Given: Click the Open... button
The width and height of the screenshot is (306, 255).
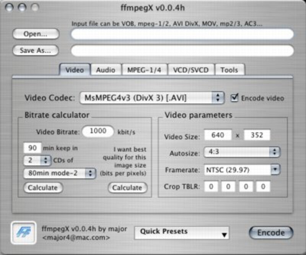Looking at the screenshot, I should click(x=36, y=34).
